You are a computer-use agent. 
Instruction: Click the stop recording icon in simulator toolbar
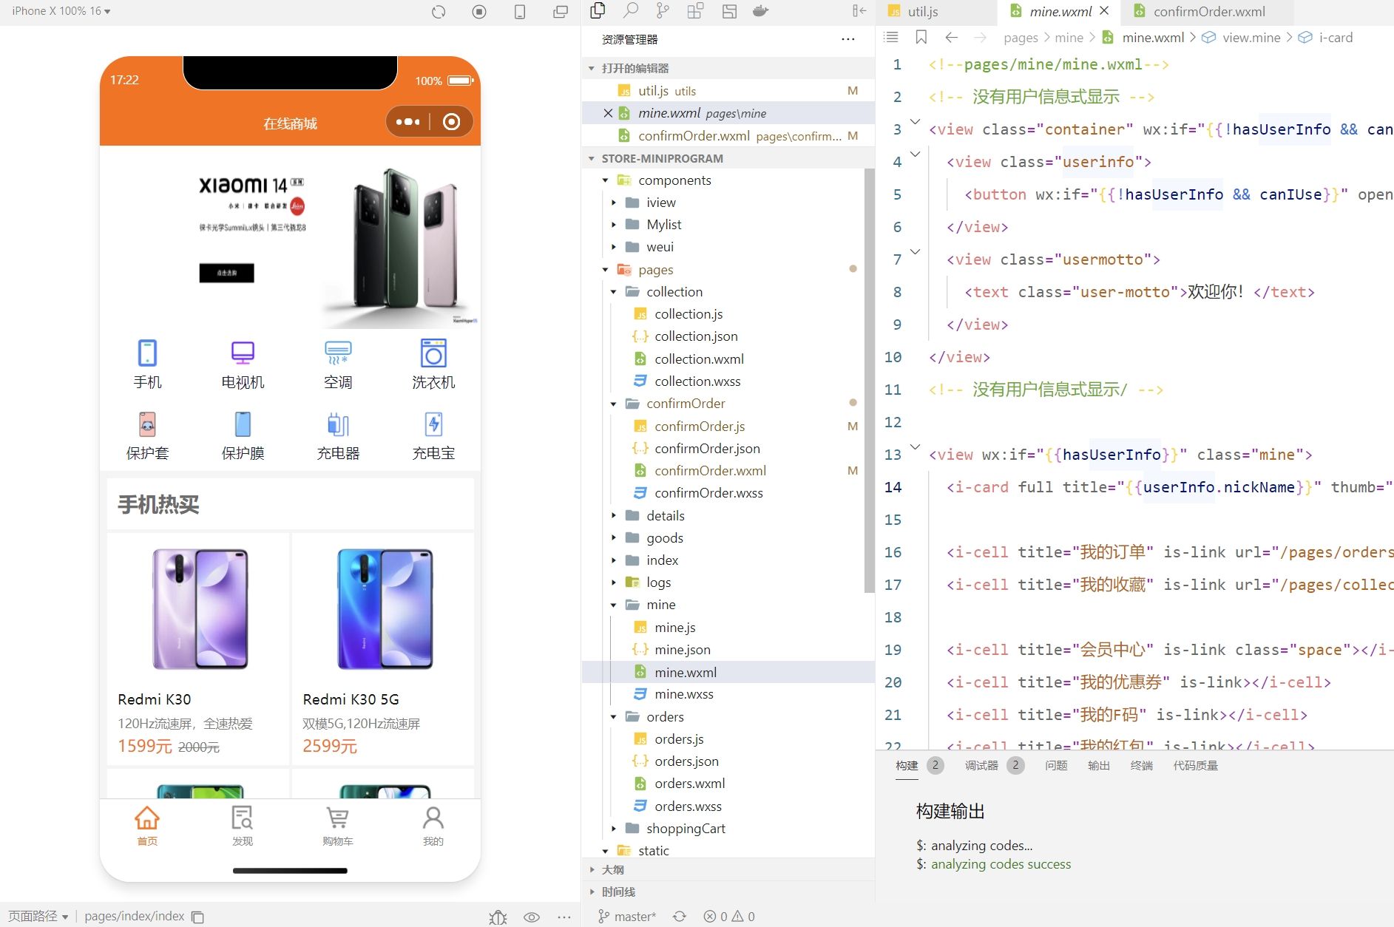[x=479, y=12]
